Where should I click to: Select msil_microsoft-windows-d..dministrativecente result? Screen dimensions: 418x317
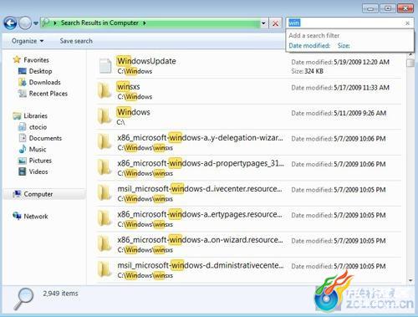[x=201, y=265]
